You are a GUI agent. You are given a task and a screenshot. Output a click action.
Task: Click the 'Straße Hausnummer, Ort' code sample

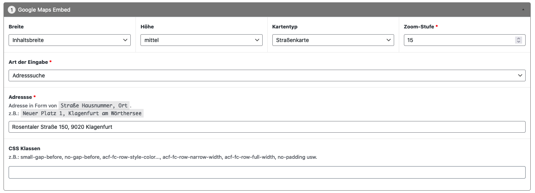(94, 105)
